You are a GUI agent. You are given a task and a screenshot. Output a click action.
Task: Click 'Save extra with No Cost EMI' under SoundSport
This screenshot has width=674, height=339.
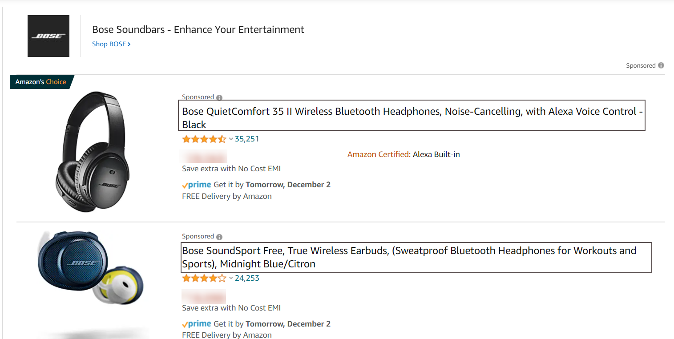231,308
